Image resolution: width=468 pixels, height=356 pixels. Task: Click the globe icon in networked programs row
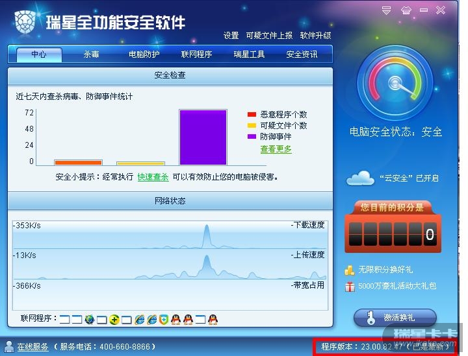[x=89, y=320]
